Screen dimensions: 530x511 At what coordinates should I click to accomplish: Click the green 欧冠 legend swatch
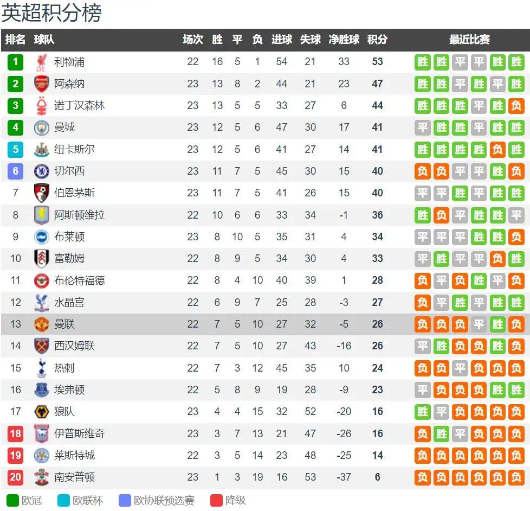pyautogui.click(x=12, y=500)
